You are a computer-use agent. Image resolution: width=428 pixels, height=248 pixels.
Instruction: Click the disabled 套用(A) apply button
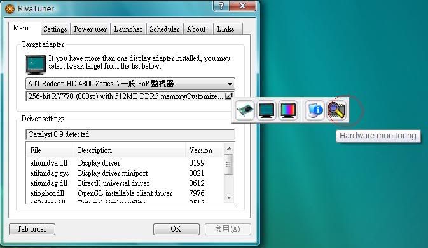tap(228, 229)
